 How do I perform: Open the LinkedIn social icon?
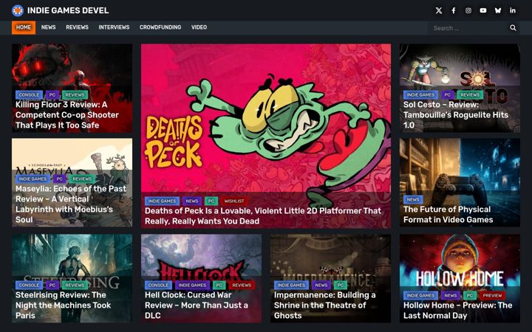513,10
